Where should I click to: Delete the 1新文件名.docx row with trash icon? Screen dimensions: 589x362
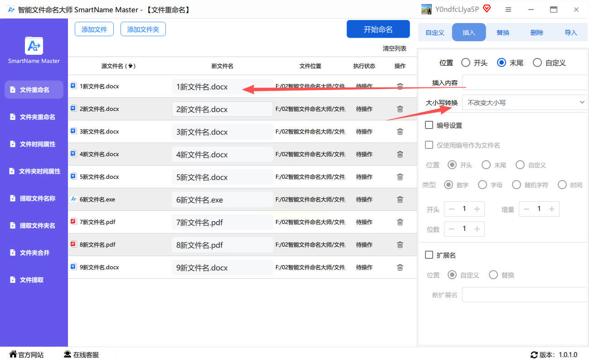pos(400,86)
